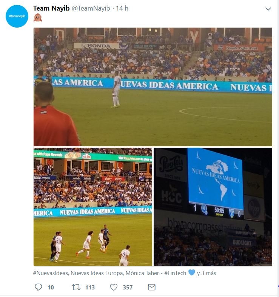This screenshot has height=297, width=279.
Task: Open the Nuevas Ideas Europa tagged account
Action: 97,273
